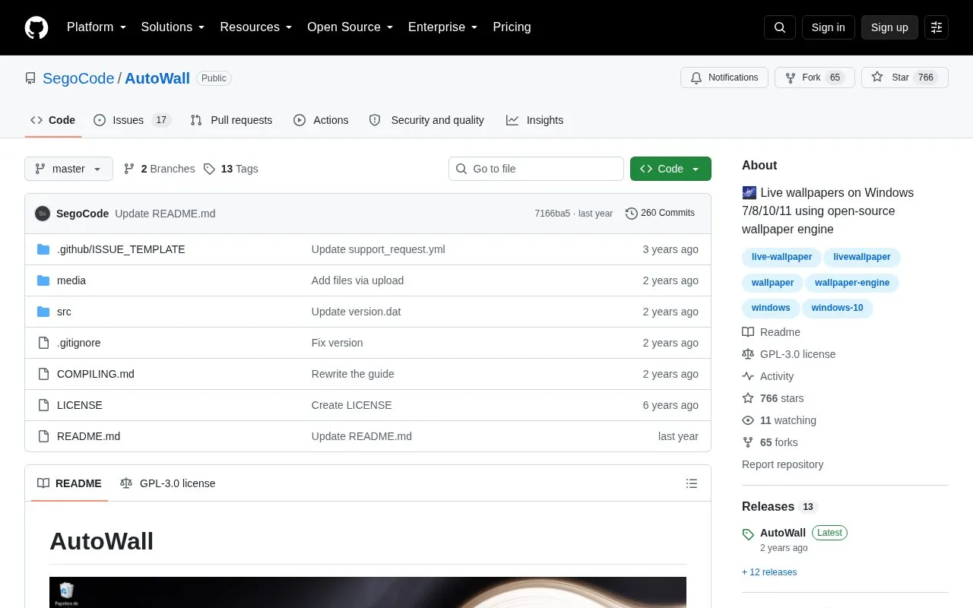Click the Go to file search field
973x608 pixels.
(536, 169)
